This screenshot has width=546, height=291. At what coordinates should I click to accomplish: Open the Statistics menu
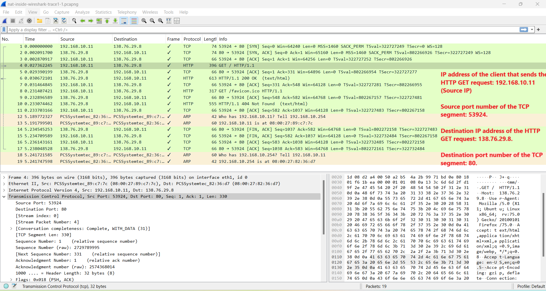pyautogui.click(x=103, y=12)
